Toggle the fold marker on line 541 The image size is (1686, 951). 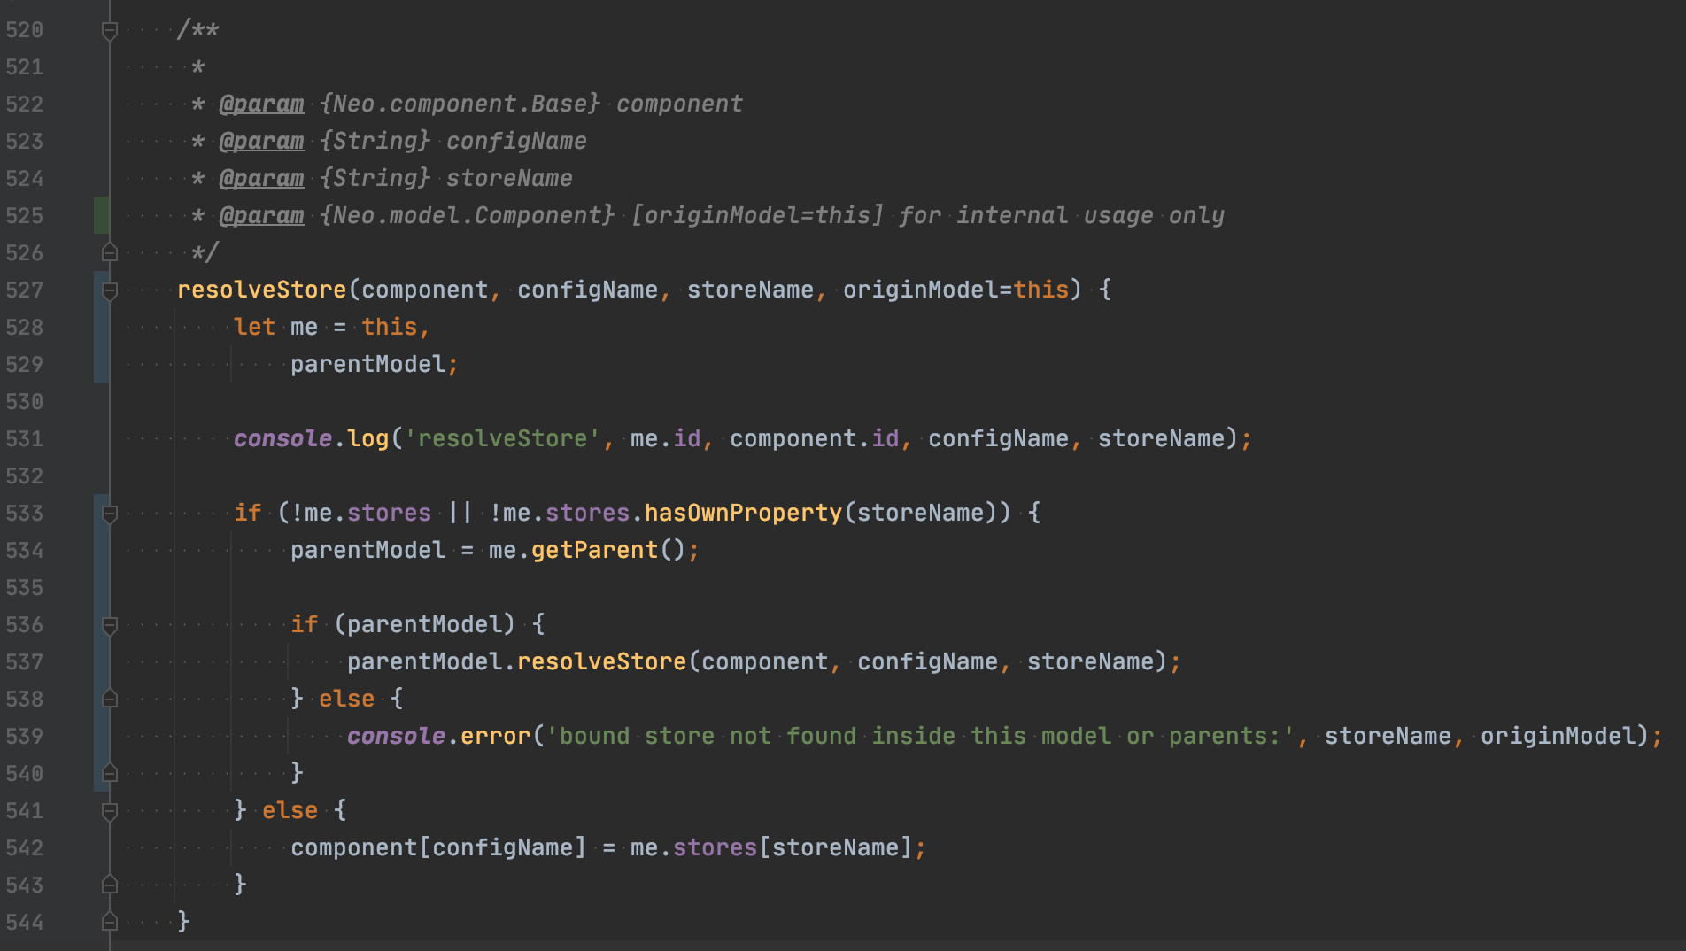(110, 811)
